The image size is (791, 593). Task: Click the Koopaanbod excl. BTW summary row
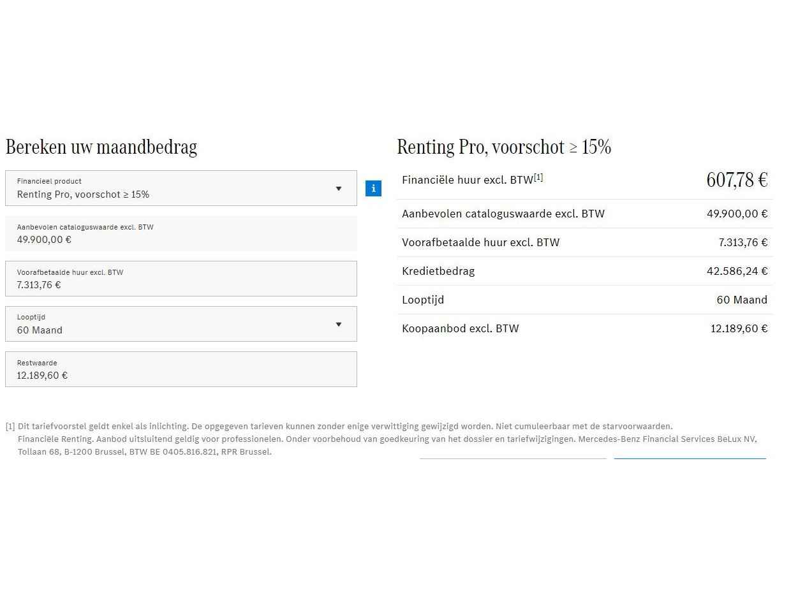tap(584, 328)
